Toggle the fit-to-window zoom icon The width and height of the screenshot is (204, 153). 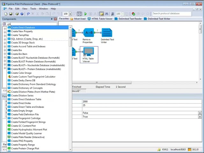(79, 14)
